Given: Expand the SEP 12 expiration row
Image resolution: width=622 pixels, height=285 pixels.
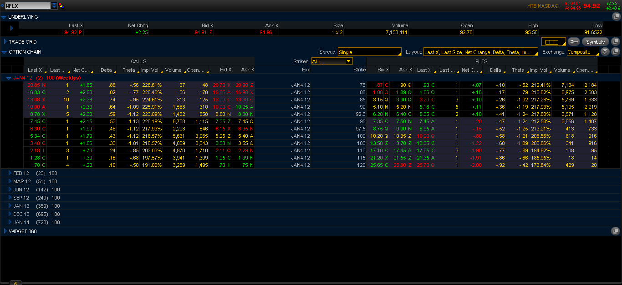Looking at the screenshot, I should (x=10, y=198).
